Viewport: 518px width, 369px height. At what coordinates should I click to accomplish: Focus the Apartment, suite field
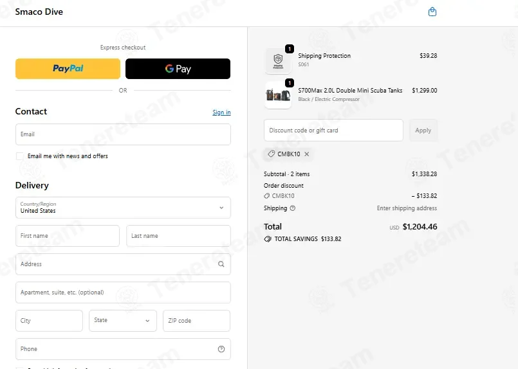click(x=123, y=292)
